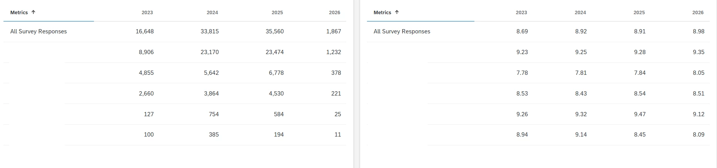
Task: Click sort arrow beside Metrics in scores table
Action: 397,12
